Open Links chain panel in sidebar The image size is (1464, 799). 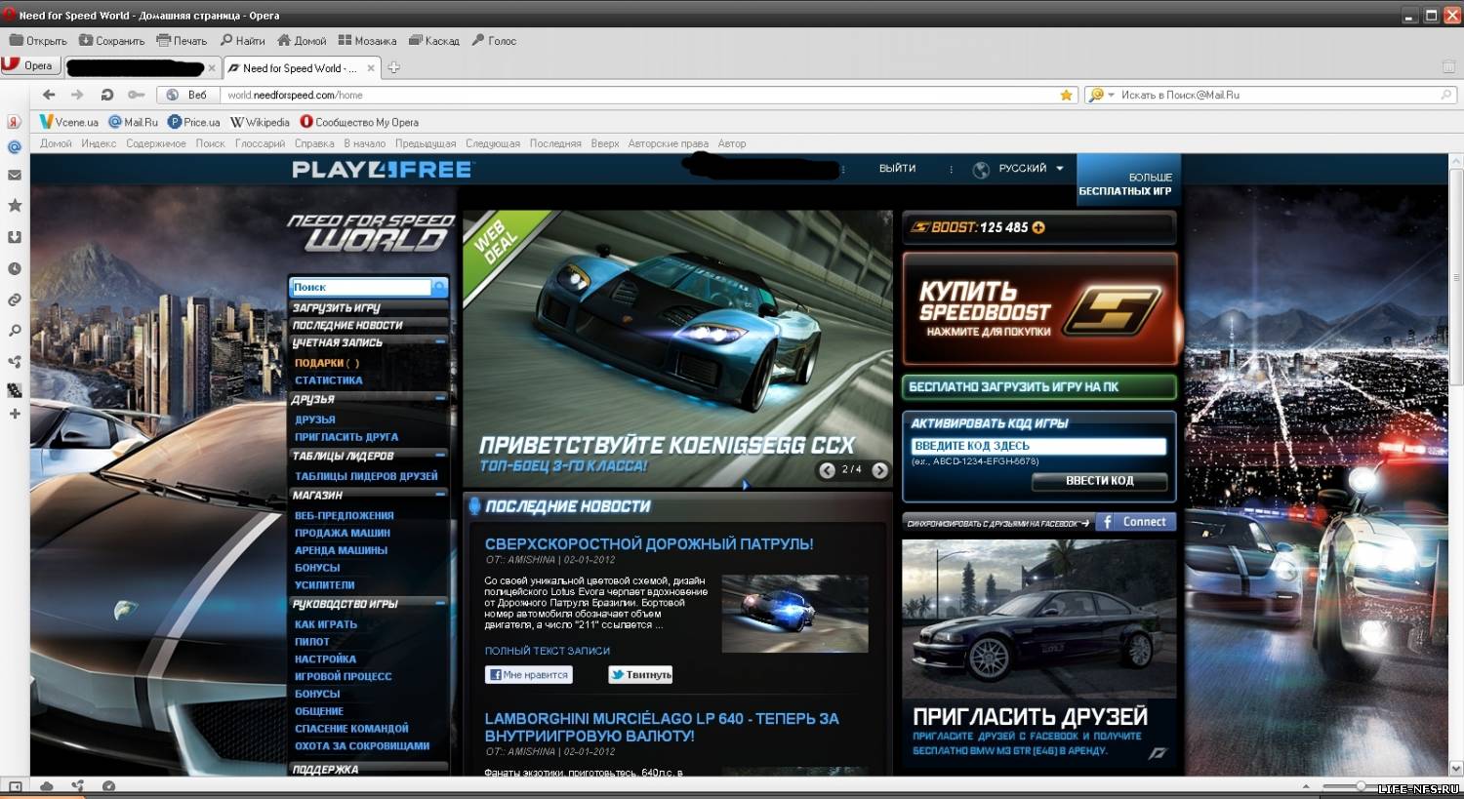[x=14, y=300]
